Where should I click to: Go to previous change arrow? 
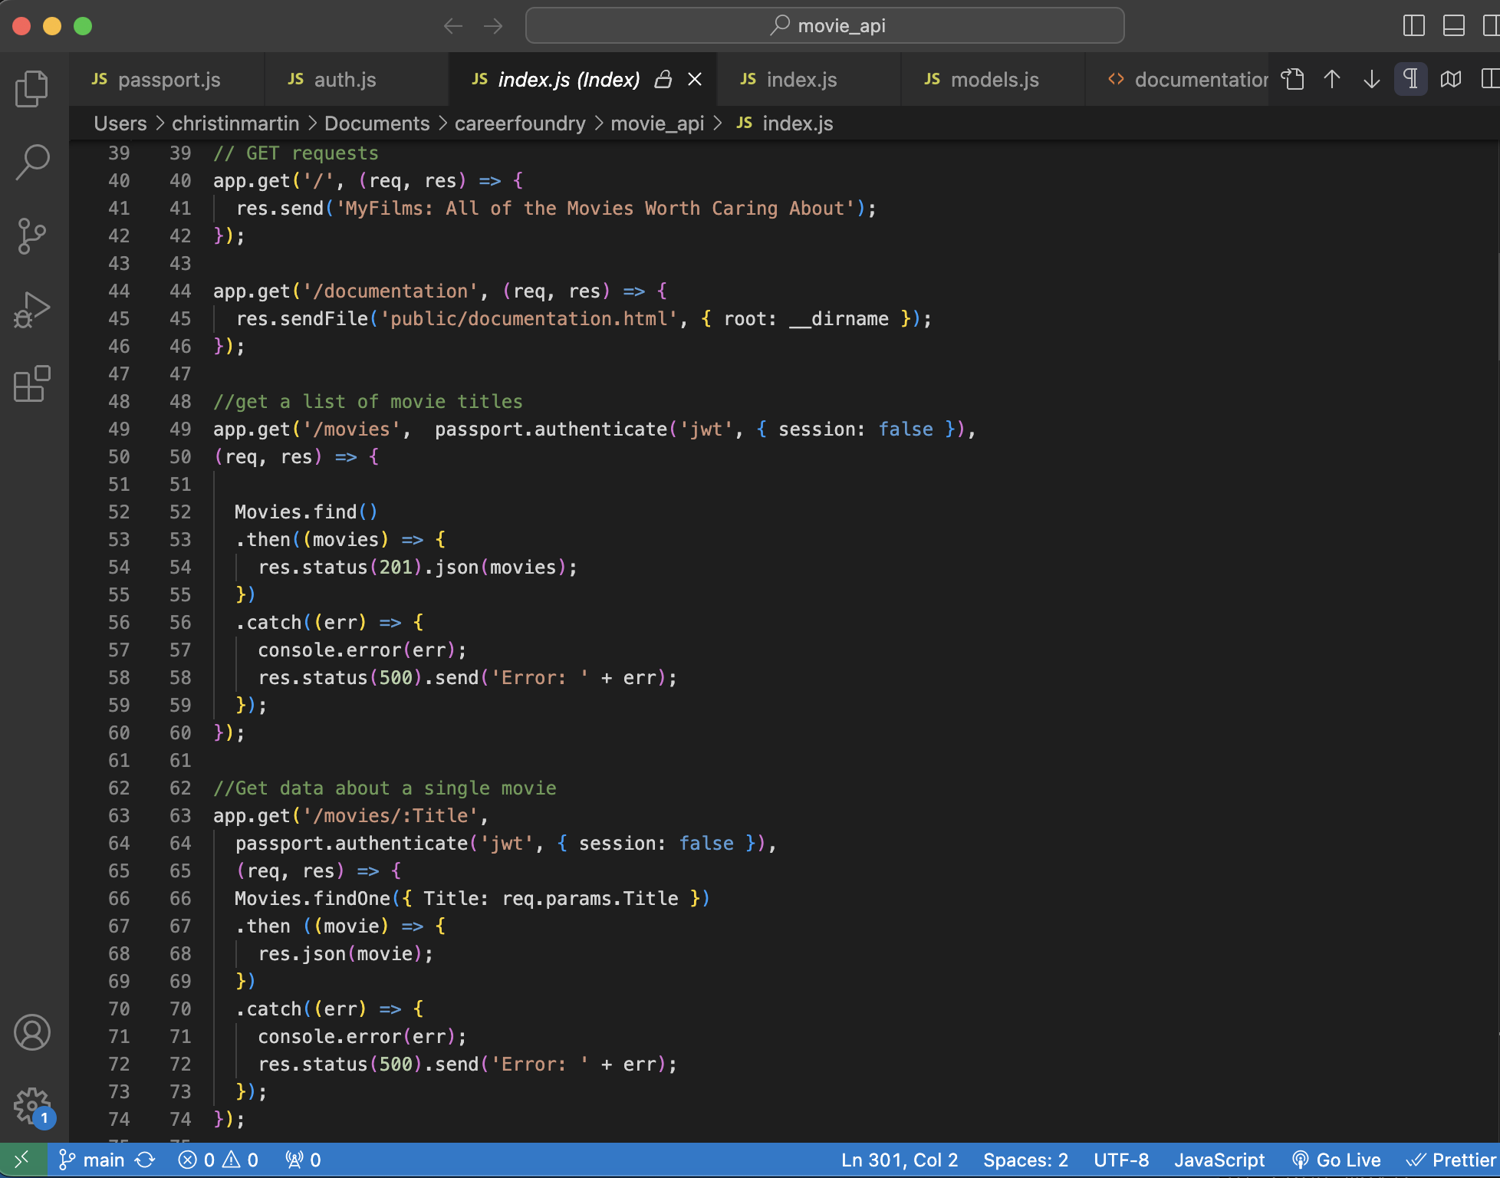pyautogui.click(x=1332, y=79)
